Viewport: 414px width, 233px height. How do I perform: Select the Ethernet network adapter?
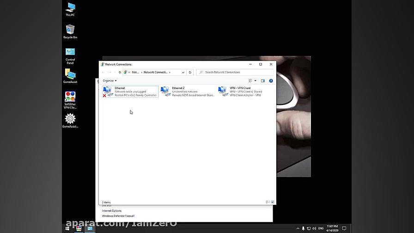(130, 92)
